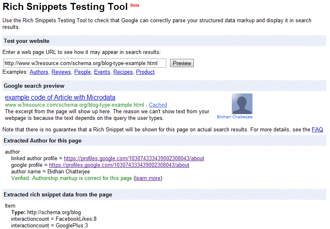Choose the Recipes example link
The height and width of the screenshot is (229, 330).
[x=123, y=72]
